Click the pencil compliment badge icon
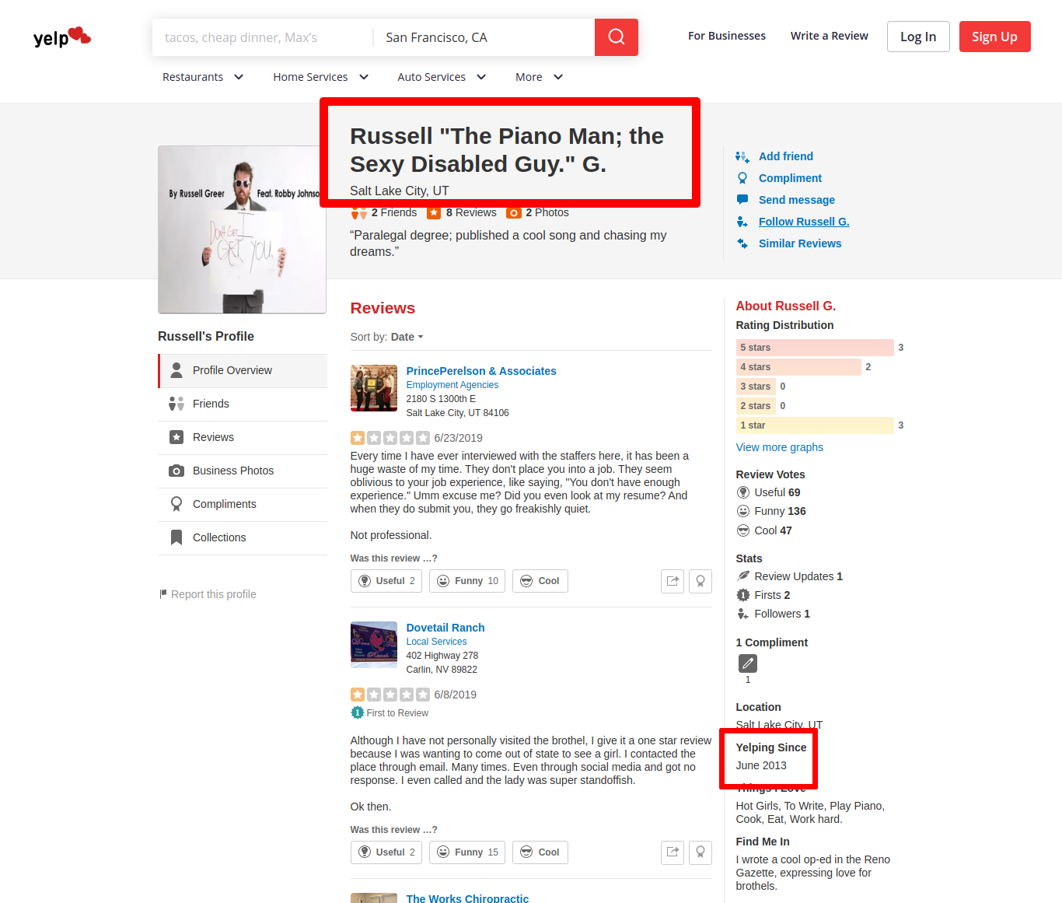Screen dimensions: 1062x903 pyautogui.click(x=748, y=663)
